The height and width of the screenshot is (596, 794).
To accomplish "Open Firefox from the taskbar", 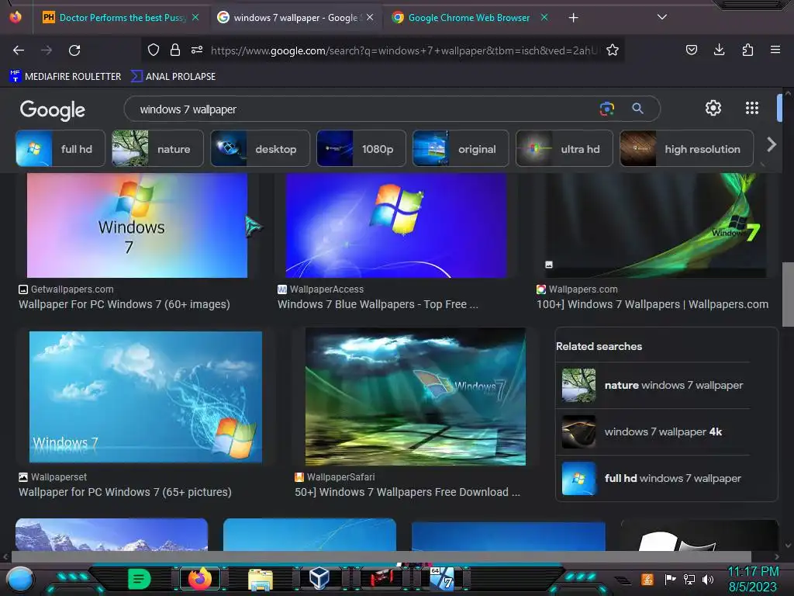I will pyautogui.click(x=199, y=579).
